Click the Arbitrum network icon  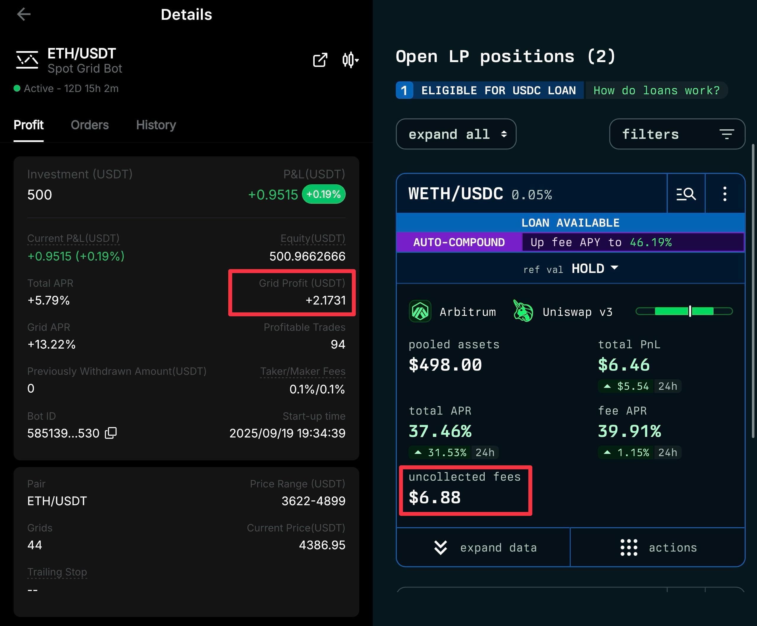click(x=420, y=311)
